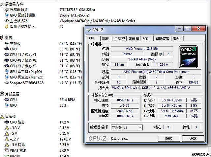Click the 倍頻 value x 5.25
This screenshot has height=157, width=211.
(x=125, y=106)
